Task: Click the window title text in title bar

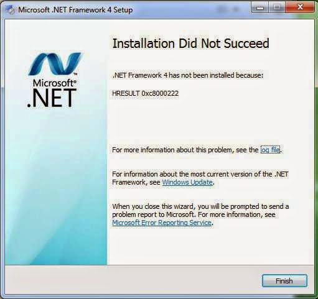Action: tap(75, 10)
